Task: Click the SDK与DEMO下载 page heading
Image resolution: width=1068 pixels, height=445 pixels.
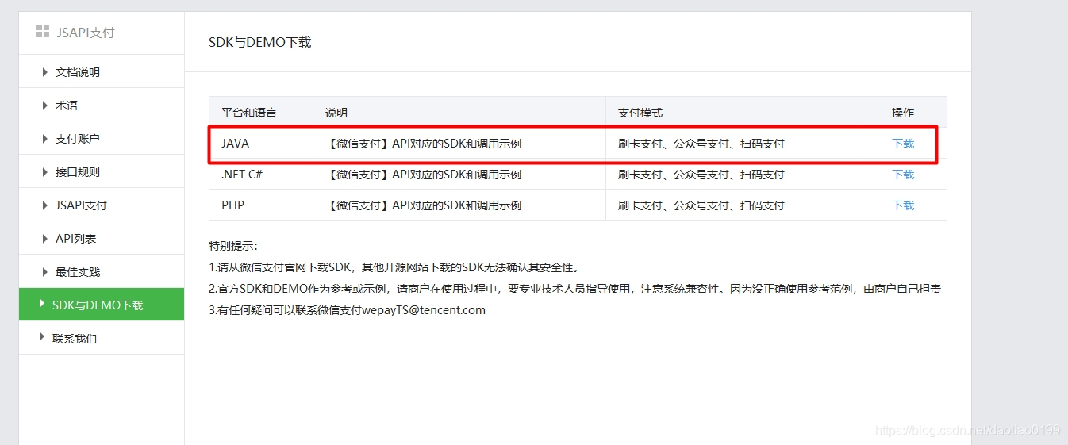Action: (260, 43)
